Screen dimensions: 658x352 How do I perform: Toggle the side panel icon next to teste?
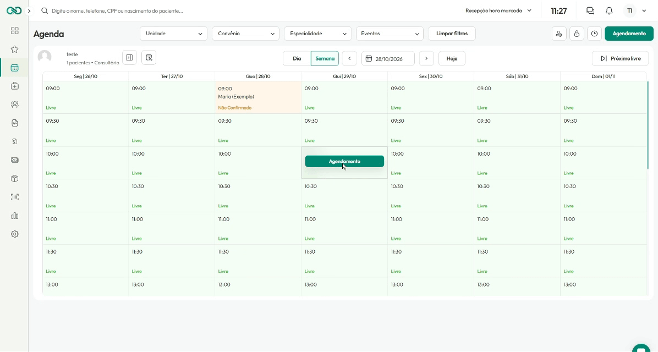pos(130,58)
